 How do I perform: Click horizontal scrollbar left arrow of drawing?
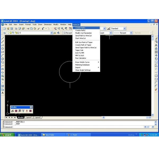click(104, 117)
